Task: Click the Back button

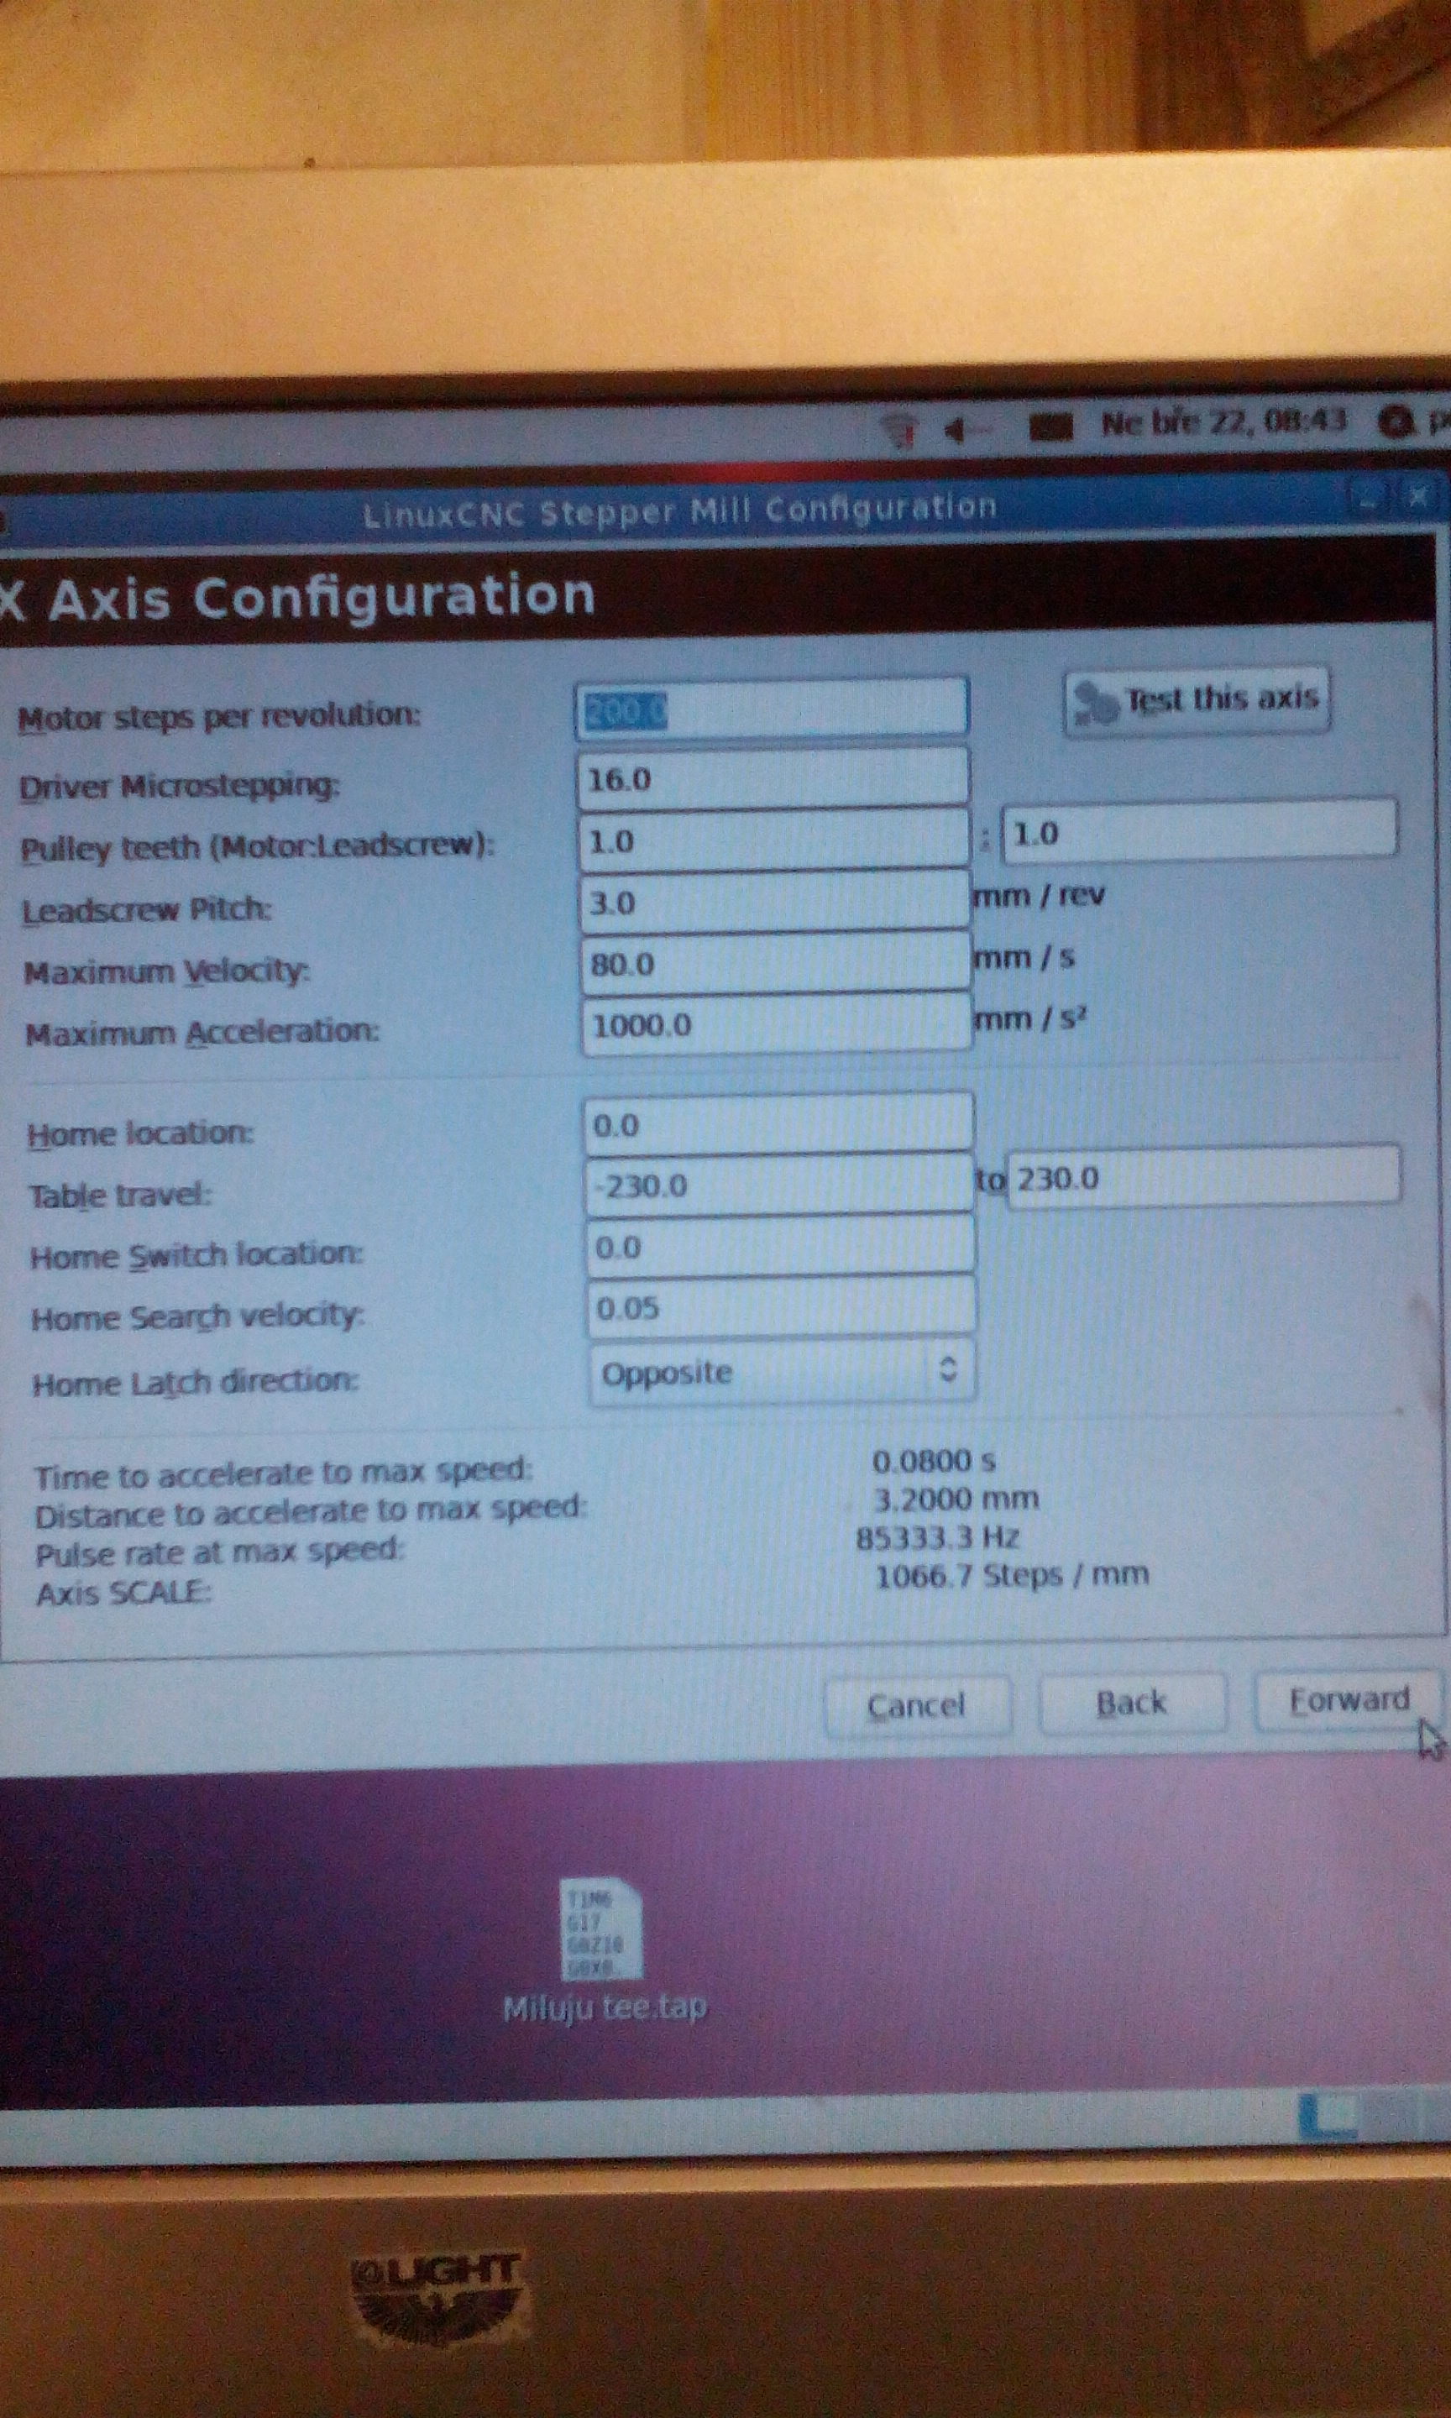Action: pyautogui.click(x=1131, y=1704)
